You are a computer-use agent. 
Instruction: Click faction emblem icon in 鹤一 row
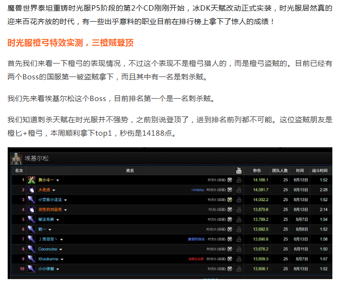point(230,229)
